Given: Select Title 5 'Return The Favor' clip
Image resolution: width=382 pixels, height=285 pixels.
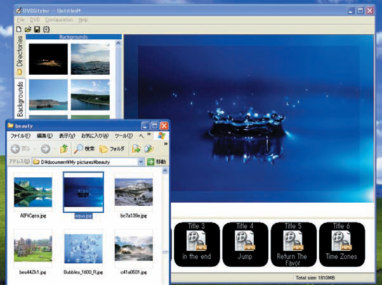Looking at the screenshot, I should tap(293, 244).
